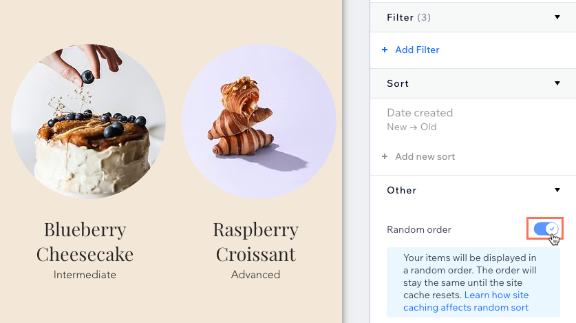Click the Sort section header label
The height and width of the screenshot is (323, 576).
[x=398, y=83]
